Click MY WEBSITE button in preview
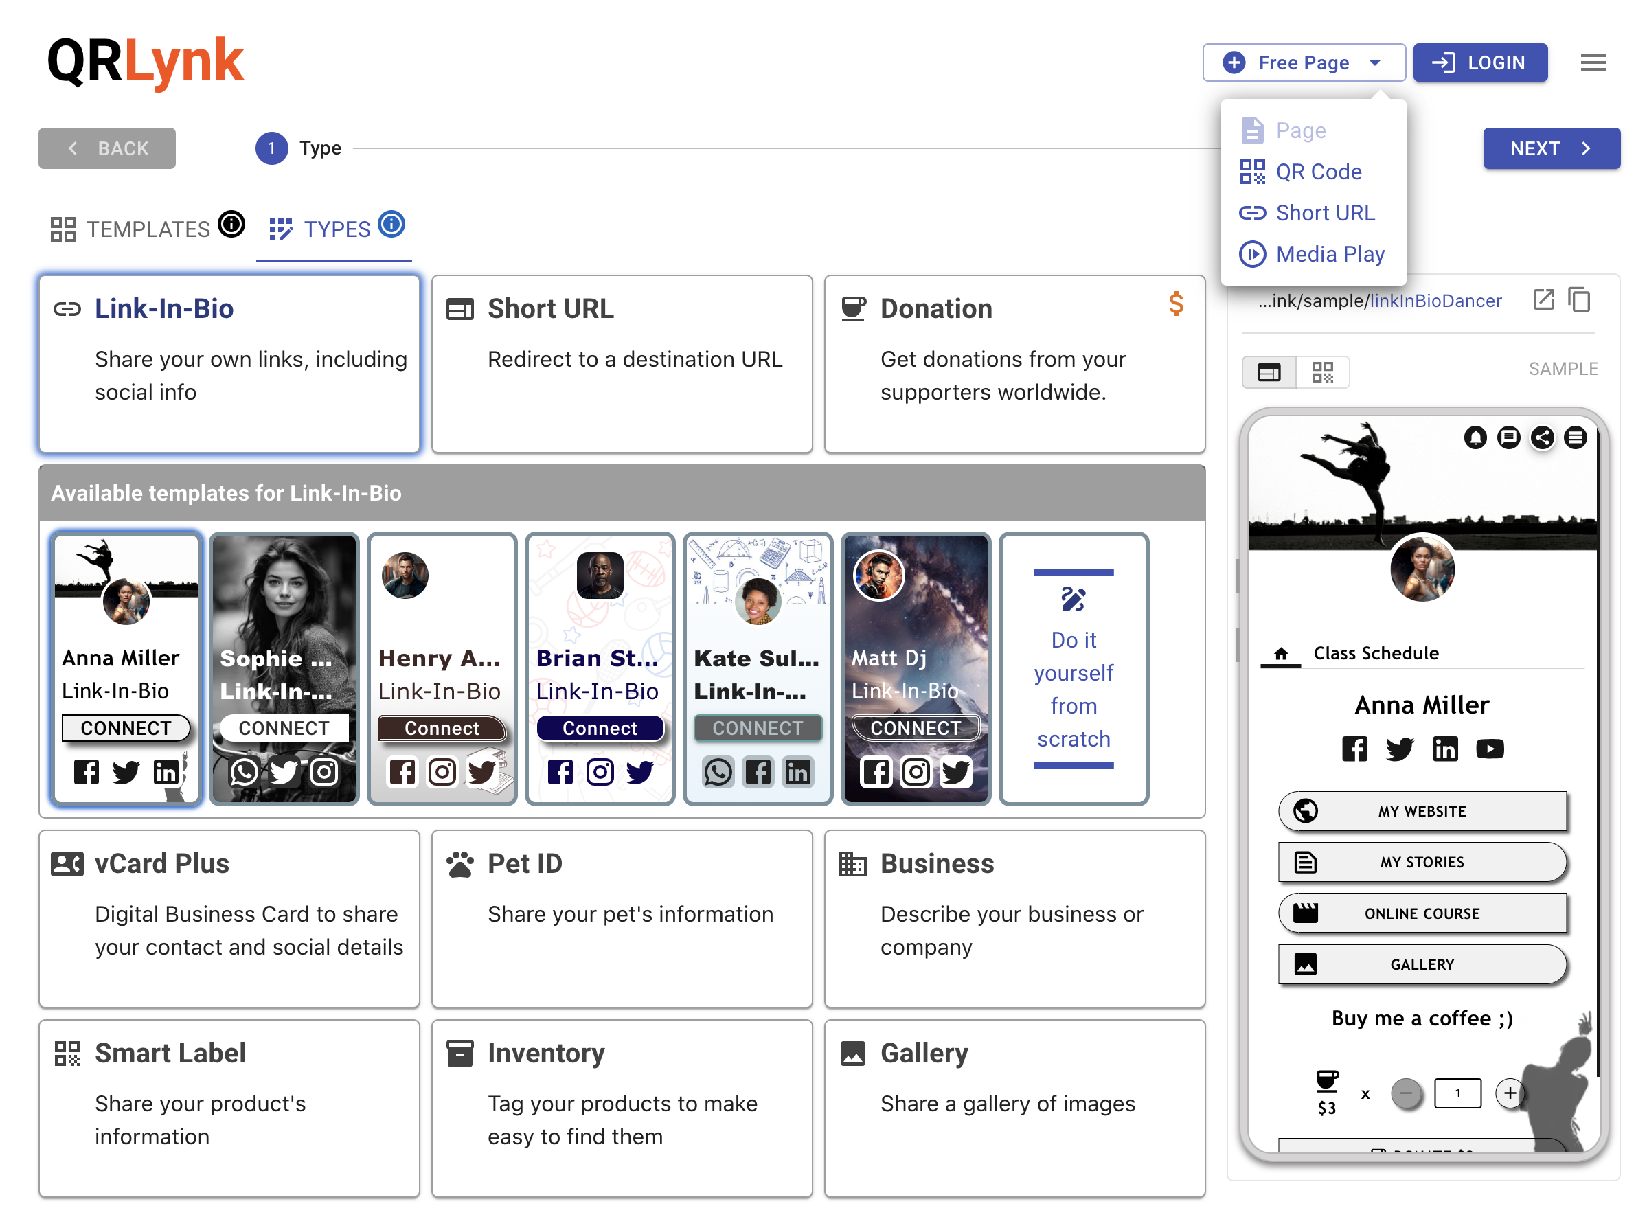 point(1422,811)
